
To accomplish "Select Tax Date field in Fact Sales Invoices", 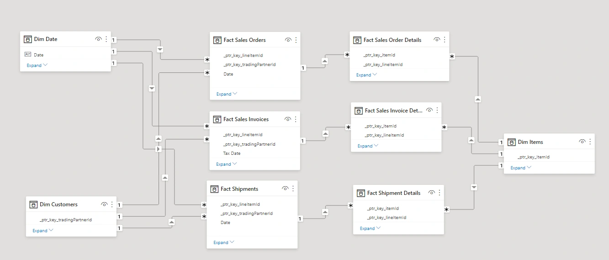I will click(x=232, y=153).
